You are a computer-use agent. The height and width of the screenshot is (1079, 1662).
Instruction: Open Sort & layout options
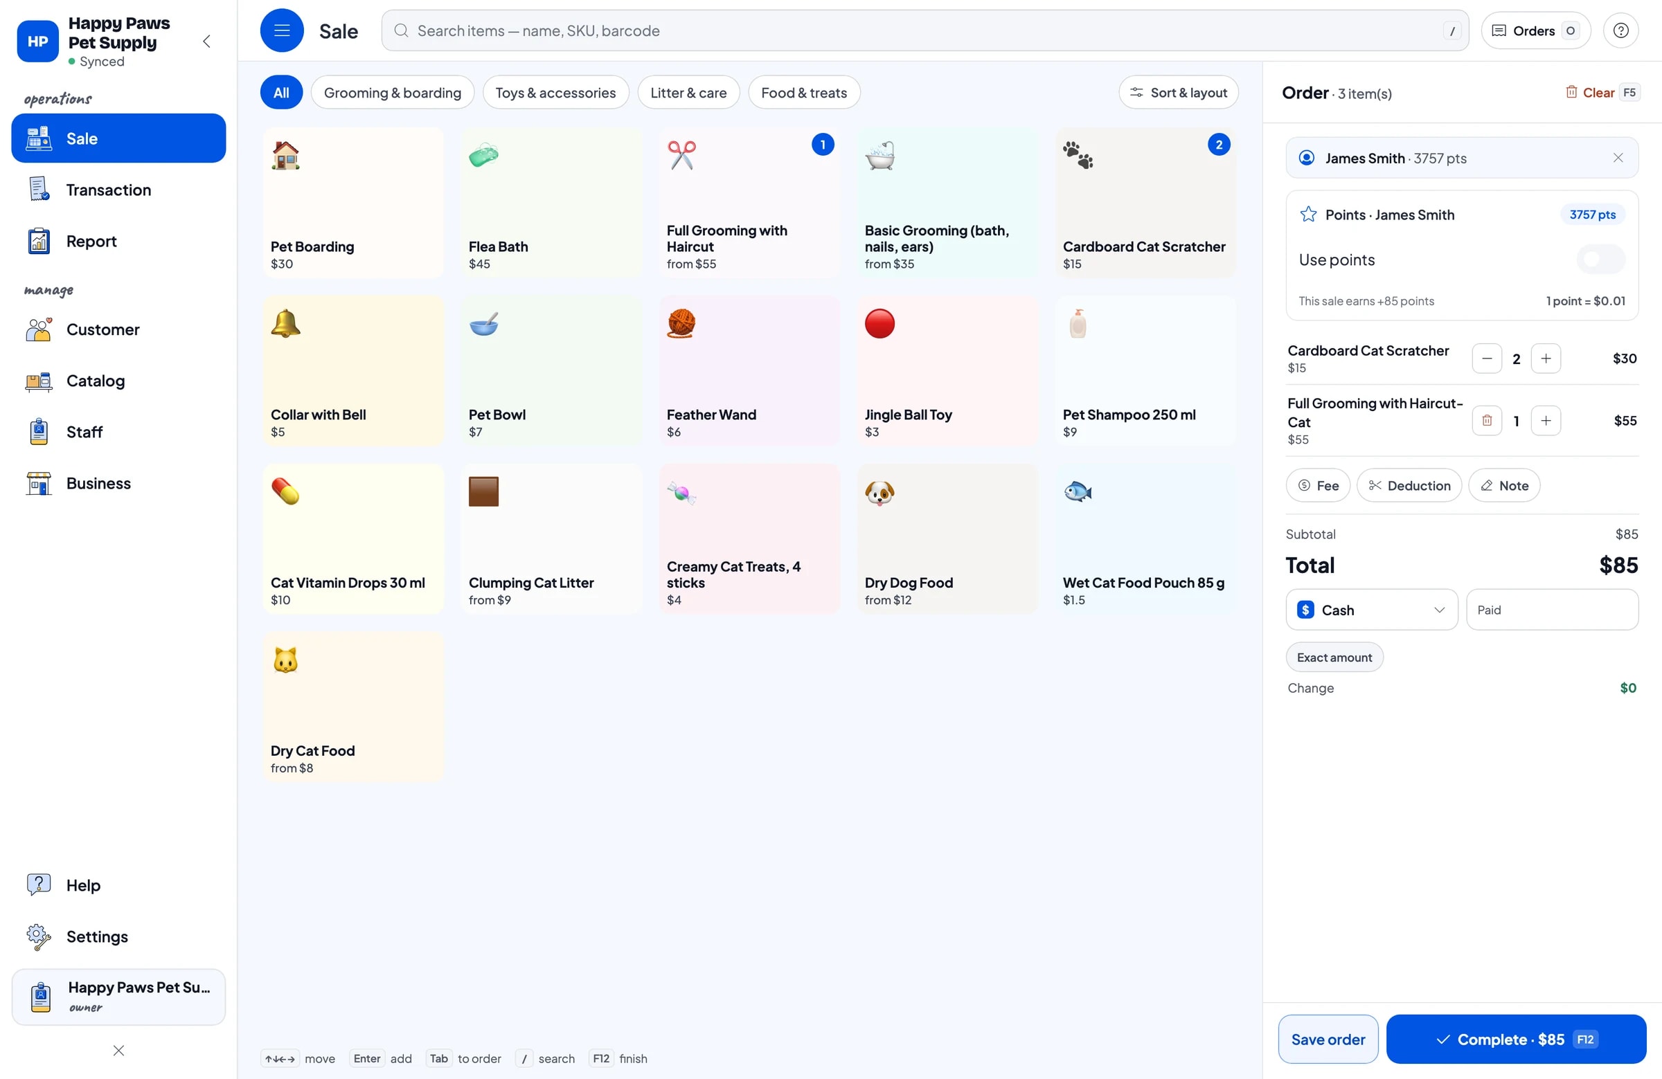point(1178,93)
